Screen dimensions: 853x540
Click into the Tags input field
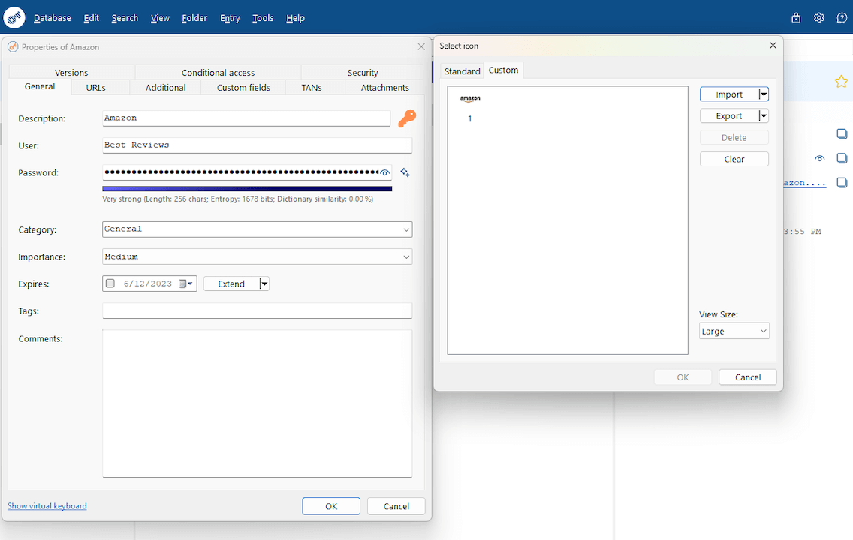pyautogui.click(x=257, y=310)
